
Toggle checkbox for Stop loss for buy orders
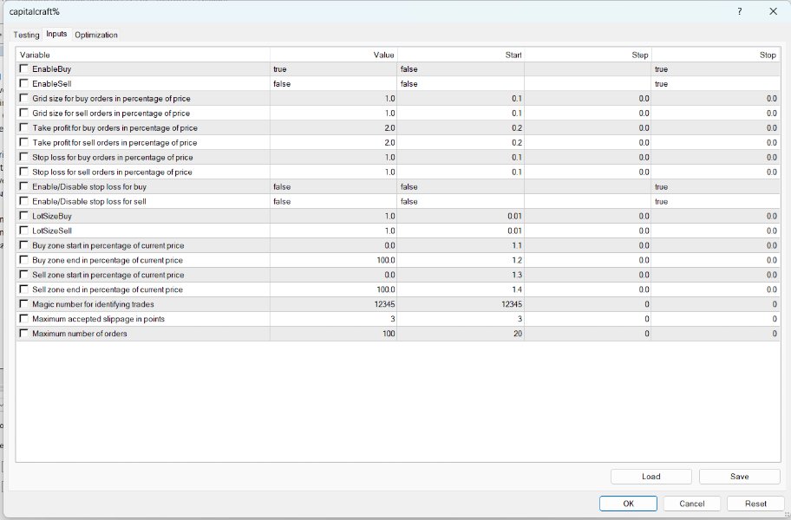23,157
